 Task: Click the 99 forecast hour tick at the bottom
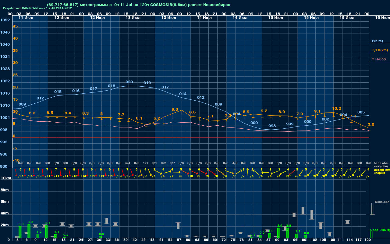point(304,240)
